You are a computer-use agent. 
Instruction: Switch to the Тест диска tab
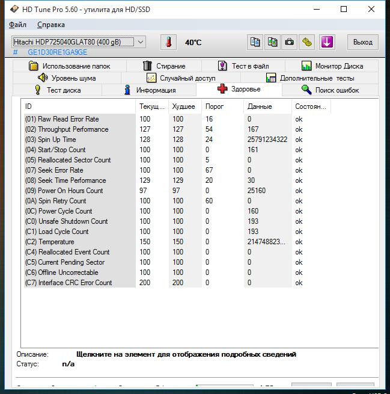(57, 90)
